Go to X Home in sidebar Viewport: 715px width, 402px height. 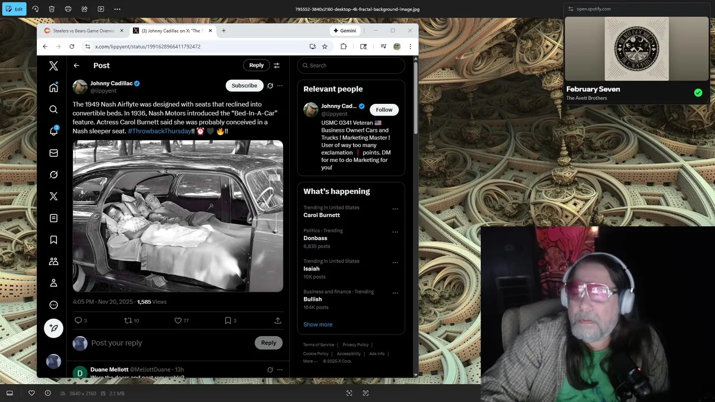pos(54,88)
